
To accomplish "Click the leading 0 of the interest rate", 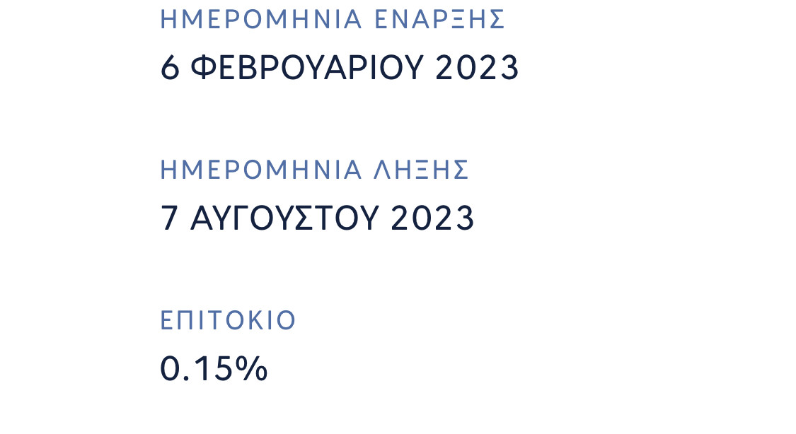I will (x=170, y=369).
